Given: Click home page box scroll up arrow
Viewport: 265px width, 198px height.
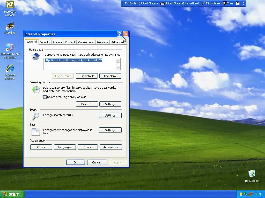Looking at the screenshot, I should (118, 60).
